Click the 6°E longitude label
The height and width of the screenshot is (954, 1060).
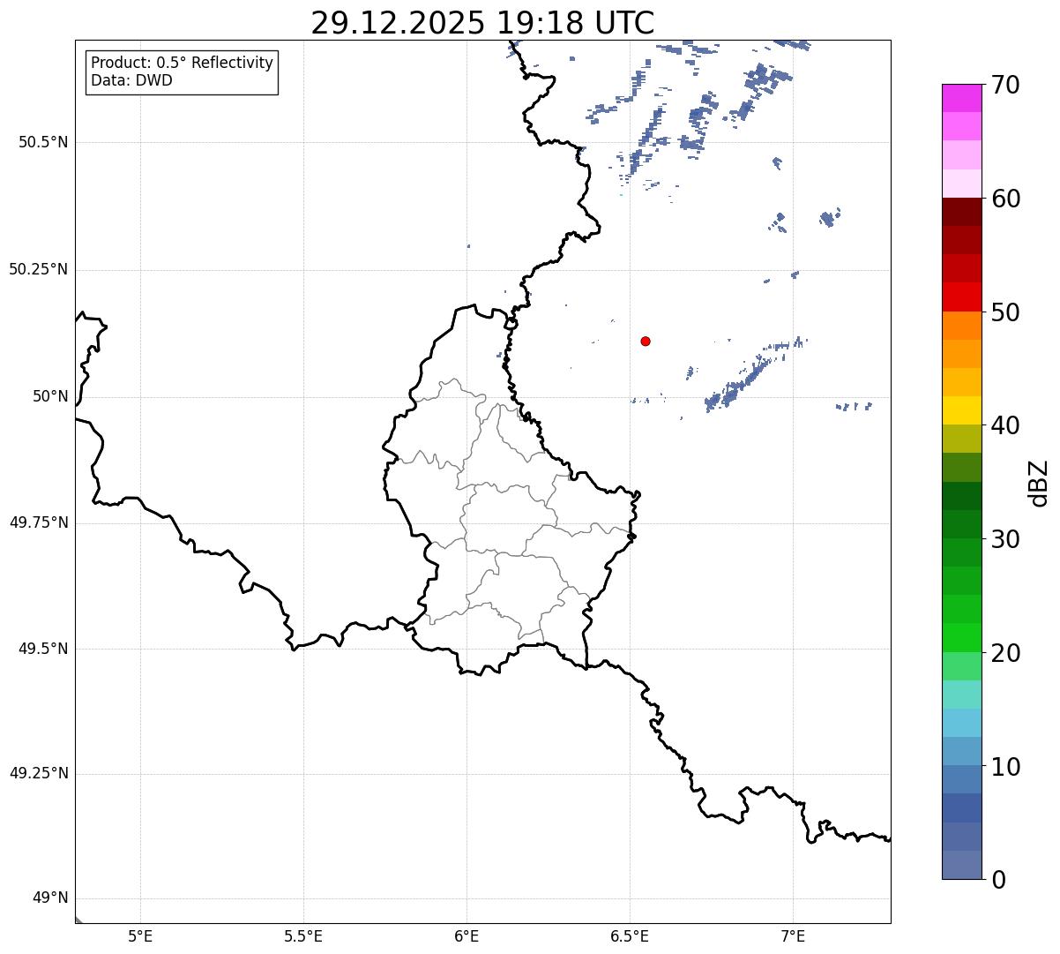467,936
